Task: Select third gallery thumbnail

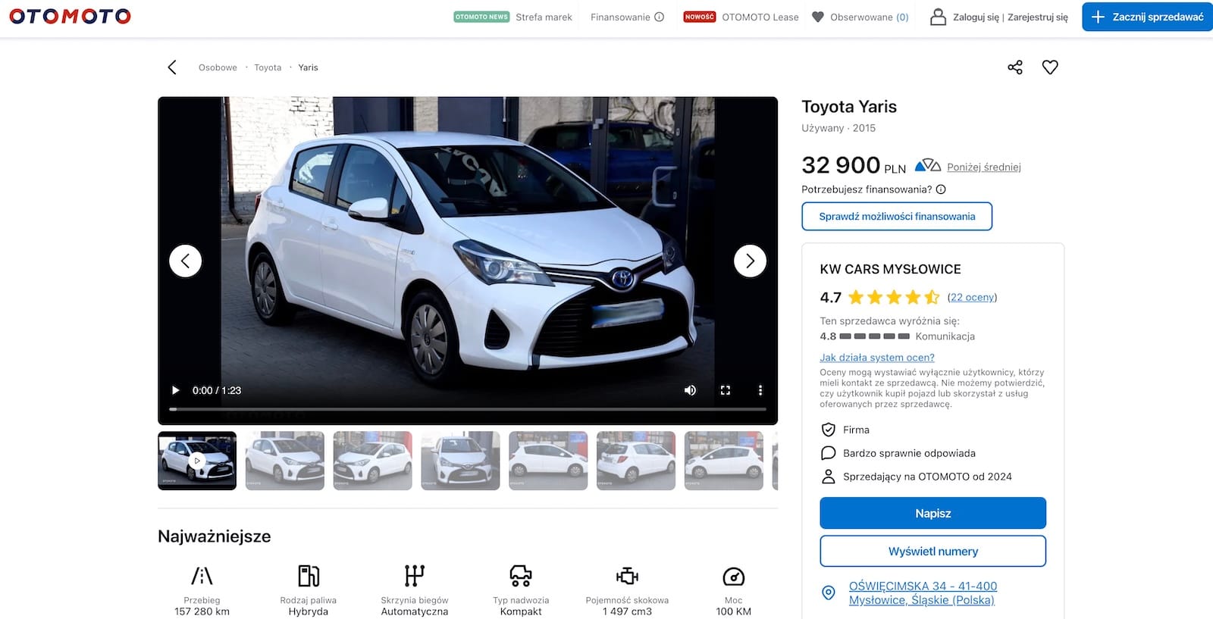Action: pos(373,461)
